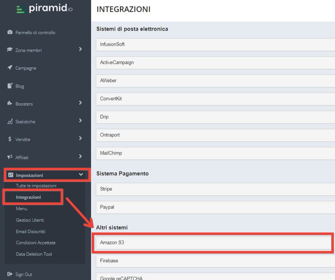
Task: Open the ConvertKit integration
Action: coord(215,99)
